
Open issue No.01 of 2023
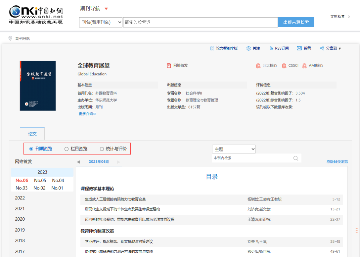point(57,188)
